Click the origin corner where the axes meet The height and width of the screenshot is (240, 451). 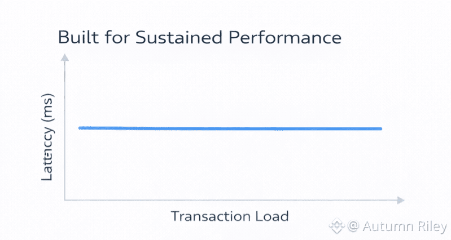tap(65, 200)
